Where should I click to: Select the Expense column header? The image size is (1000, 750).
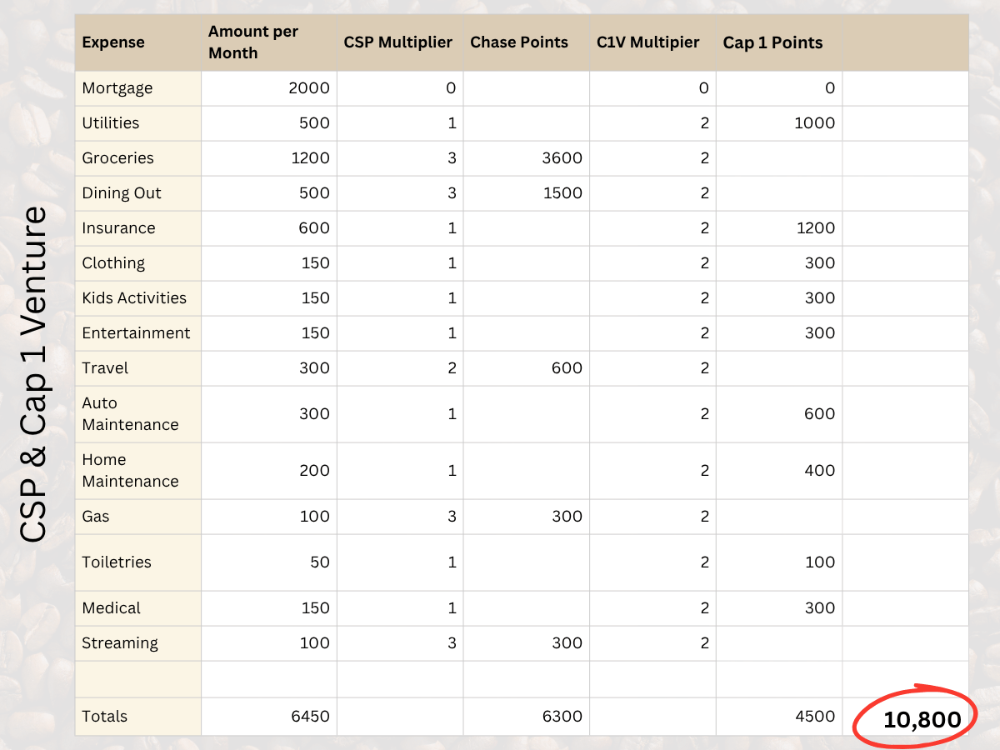113,42
